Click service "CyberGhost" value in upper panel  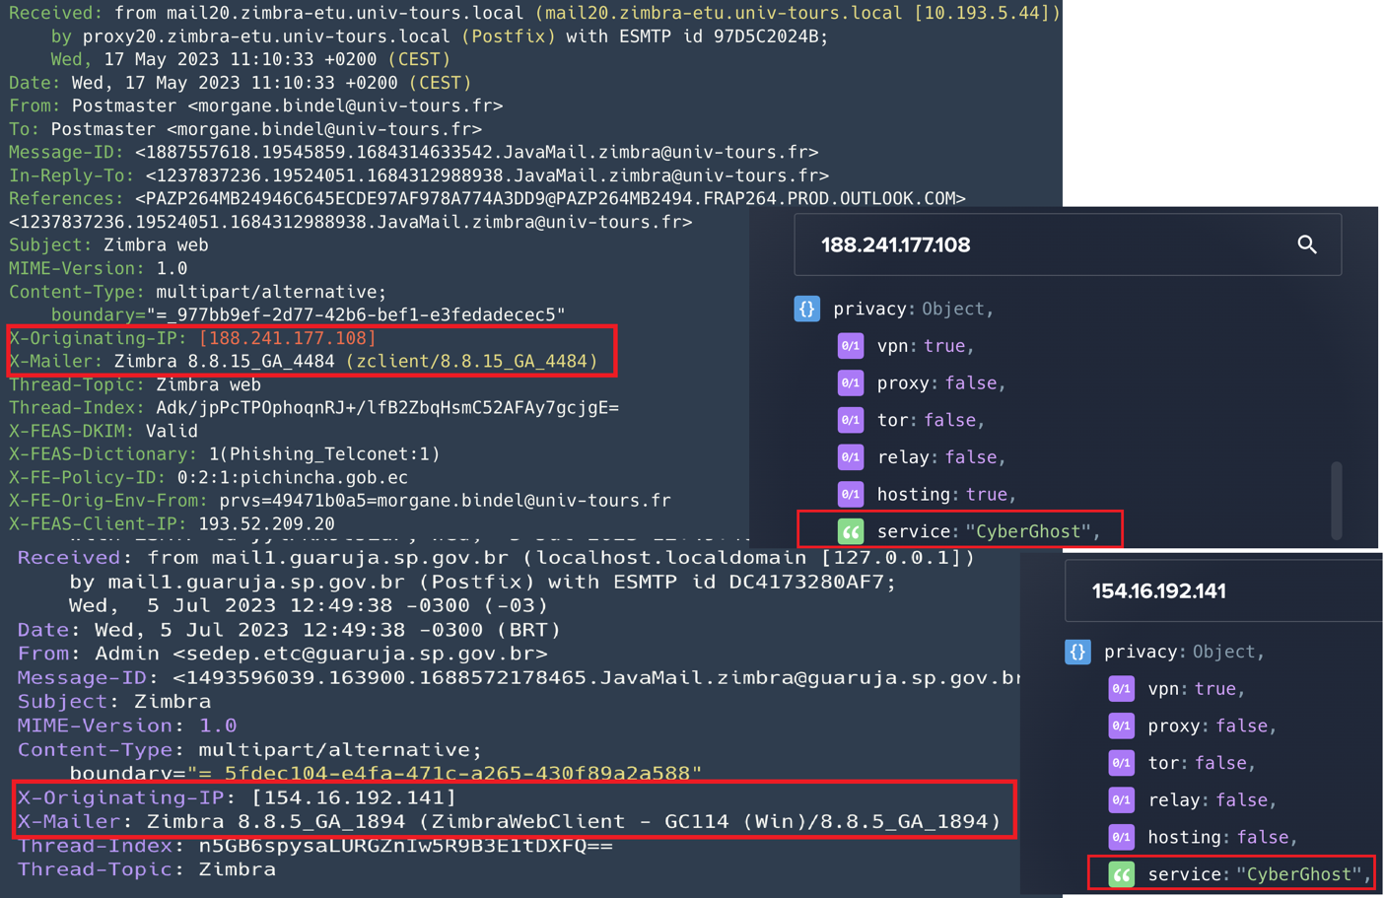[x=1028, y=531]
